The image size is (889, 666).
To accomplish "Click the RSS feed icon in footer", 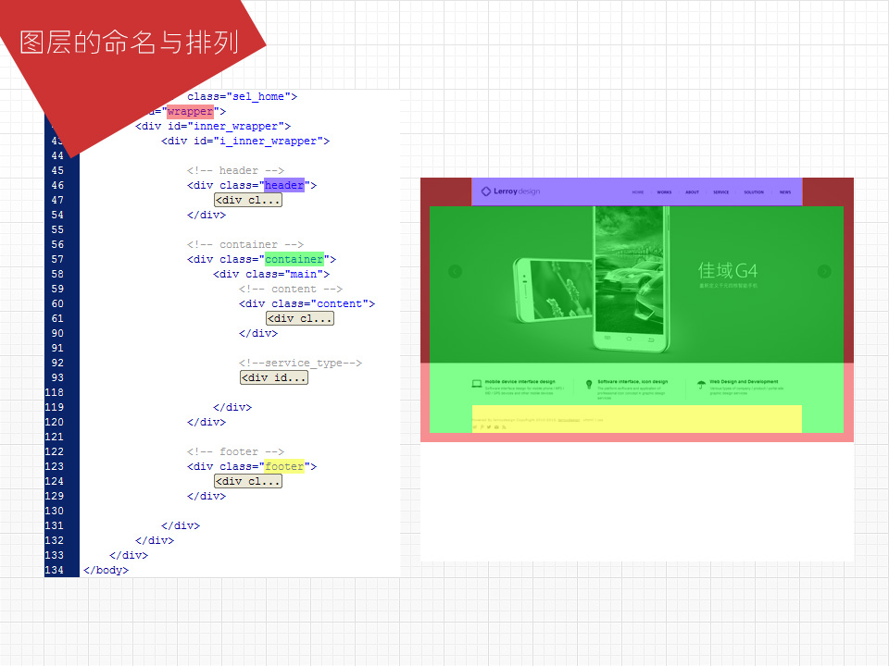I will pos(504,427).
